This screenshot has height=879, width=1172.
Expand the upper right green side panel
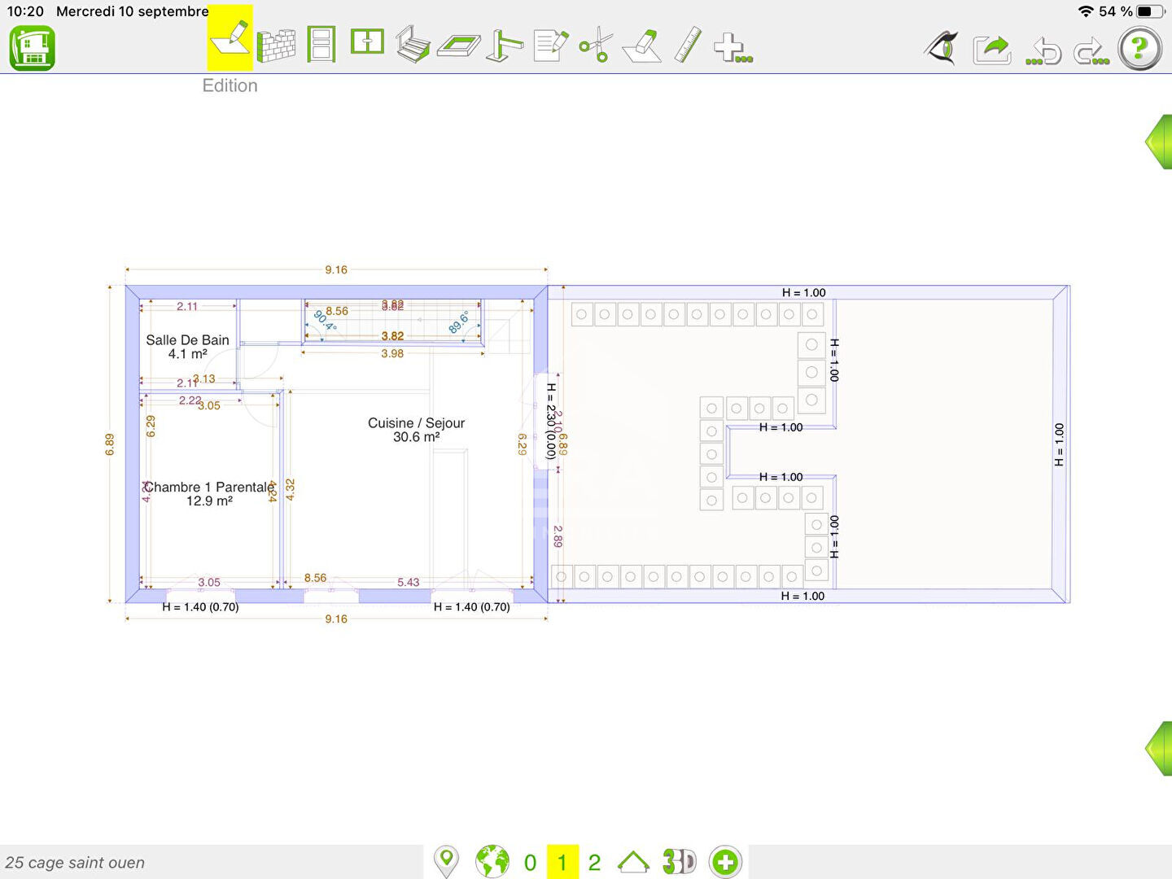[x=1159, y=142]
